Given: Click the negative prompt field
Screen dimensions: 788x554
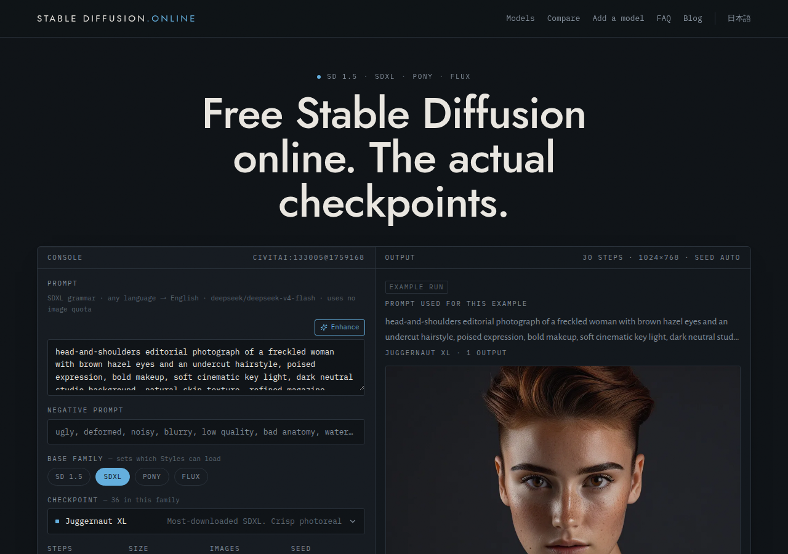Looking at the screenshot, I should tap(206, 432).
